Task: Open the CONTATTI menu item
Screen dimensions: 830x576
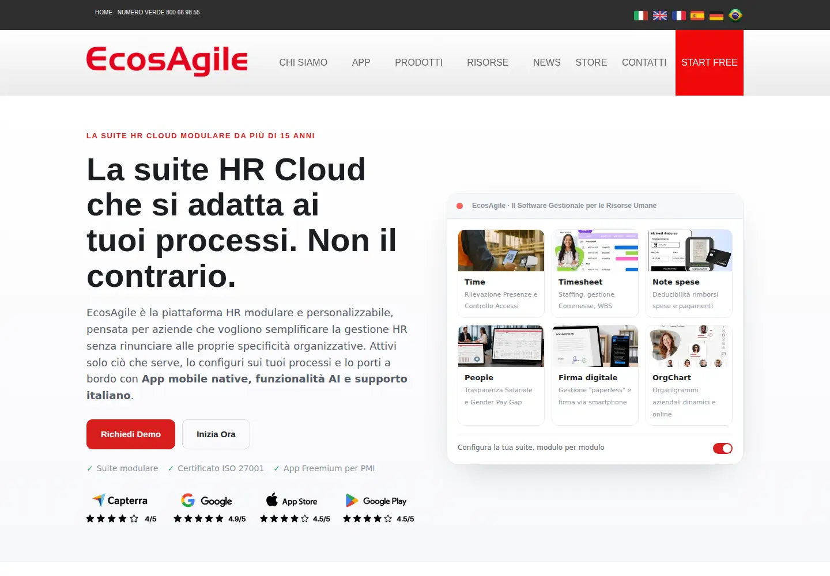Action: point(644,62)
